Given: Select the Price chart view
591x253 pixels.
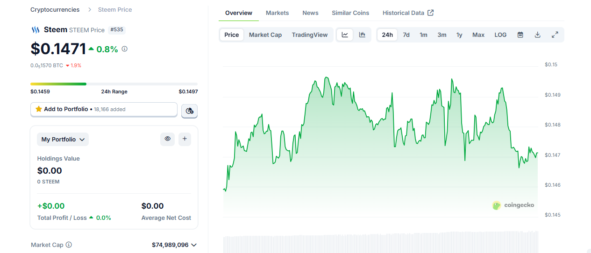Looking at the screenshot, I should pyautogui.click(x=232, y=35).
